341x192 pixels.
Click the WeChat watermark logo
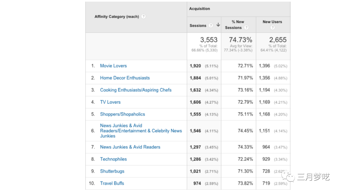pyautogui.click(x=288, y=176)
